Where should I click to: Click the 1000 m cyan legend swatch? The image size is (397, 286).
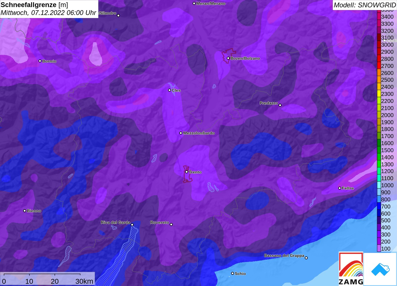pyautogui.click(x=379, y=185)
